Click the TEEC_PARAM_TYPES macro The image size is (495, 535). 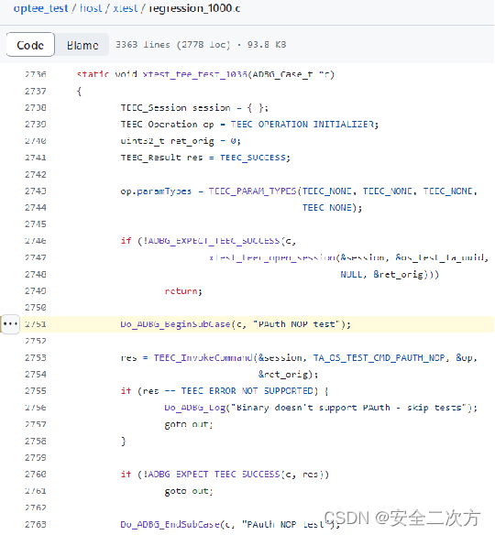pyautogui.click(x=252, y=191)
